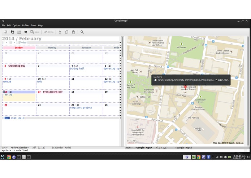Click the New File toolbar icon
This screenshot has width=251, height=178.
point(6,32)
